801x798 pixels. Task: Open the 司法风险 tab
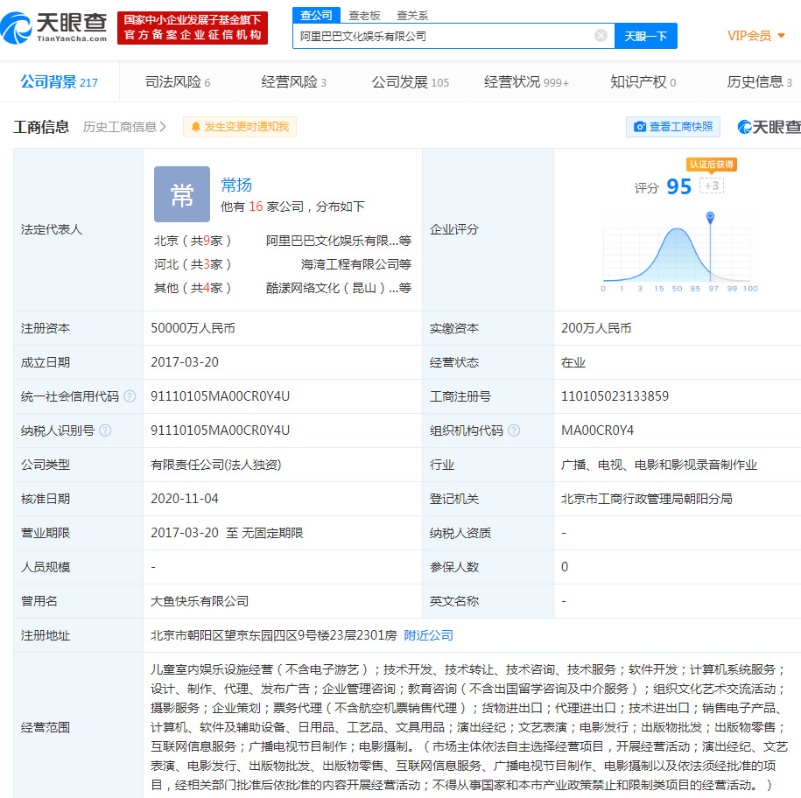tap(177, 81)
